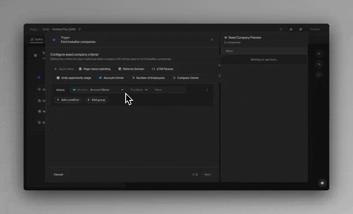Click the 'Where' label
This screenshot has height=214, width=353.
(x=60, y=90)
